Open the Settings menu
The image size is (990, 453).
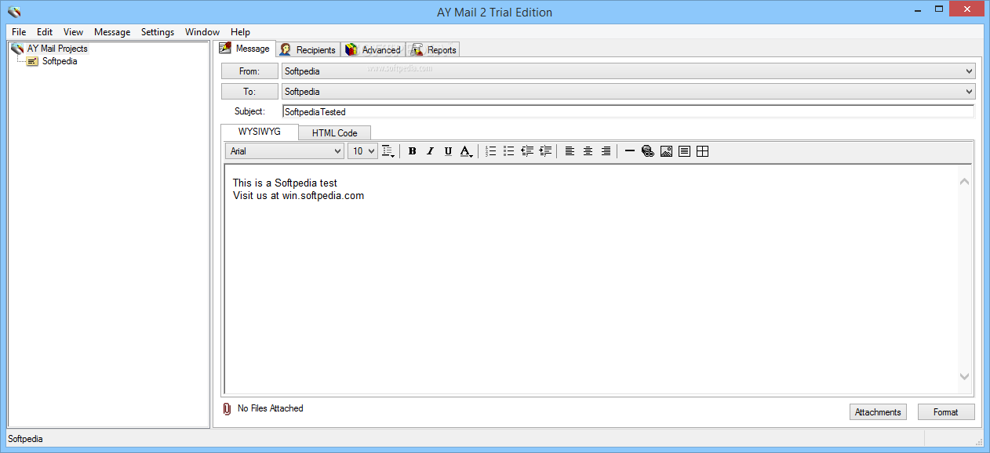click(x=158, y=32)
